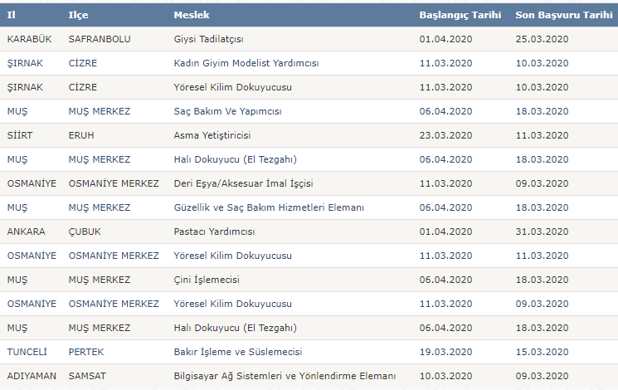The height and width of the screenshot is (390, 618).
Task: Select Asma Yetiştiricisi in Eruh
Action: coord(212,135)
